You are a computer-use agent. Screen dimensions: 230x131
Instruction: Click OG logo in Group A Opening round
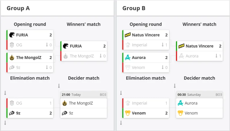click(x=12, y=45)
